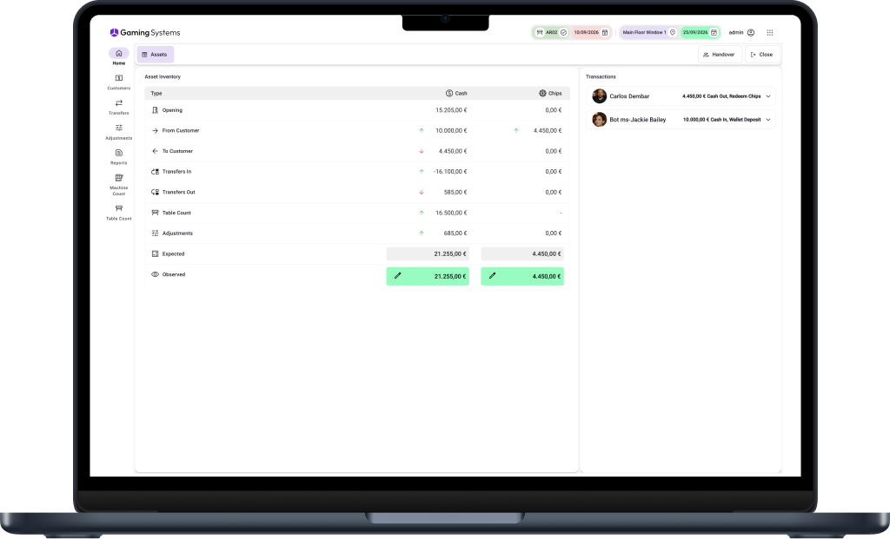Click the calendar icon next to 25/09/2026

(714, 32)
